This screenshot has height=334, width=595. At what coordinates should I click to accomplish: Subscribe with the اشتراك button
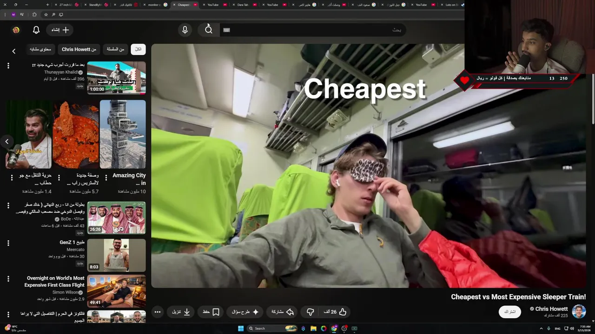pos(510,312)
